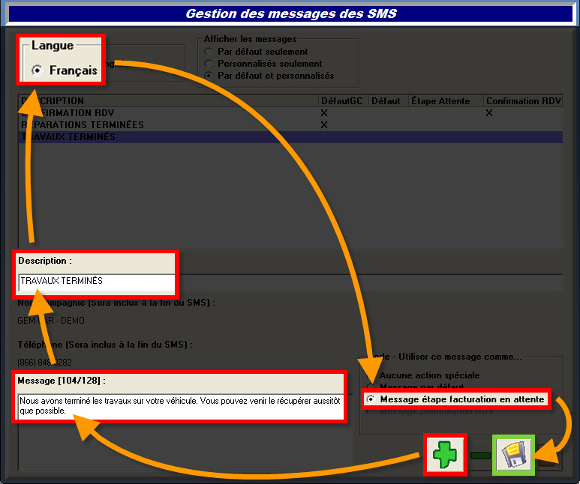Click the X under Confirmation RDV column
580x484 pixels.
tap(489, 113)
